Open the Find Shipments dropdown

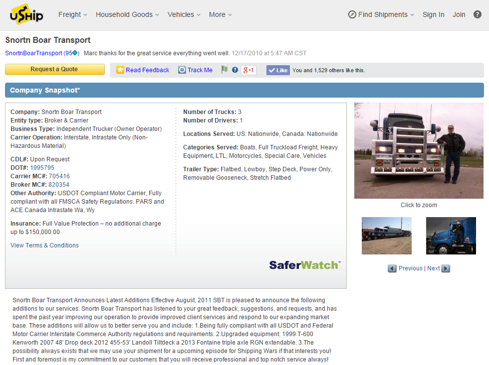click(x=386, y=14)
